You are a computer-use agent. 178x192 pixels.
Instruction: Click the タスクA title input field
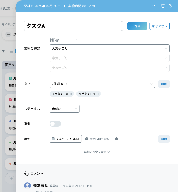[x=73, y=26]
